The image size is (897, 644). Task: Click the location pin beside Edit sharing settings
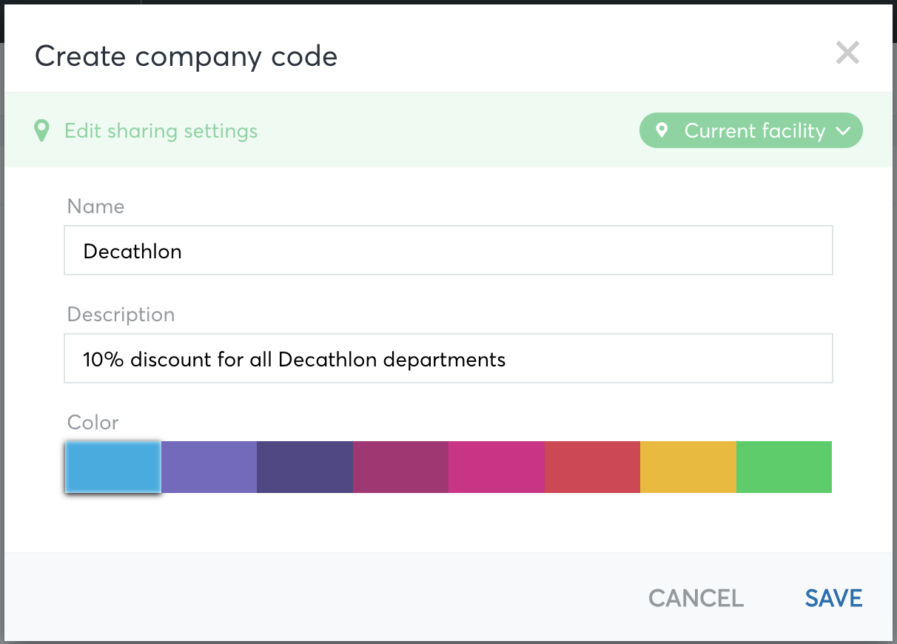pos(41,131)
